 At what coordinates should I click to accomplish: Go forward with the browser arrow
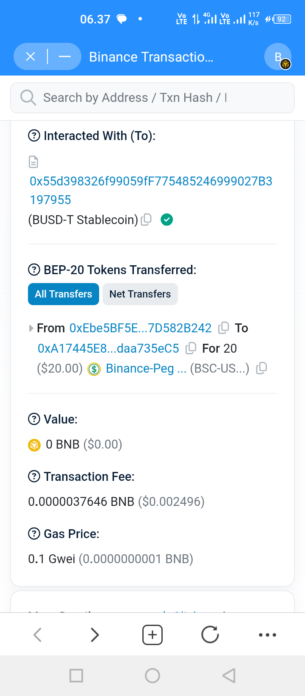click(95, 635)
